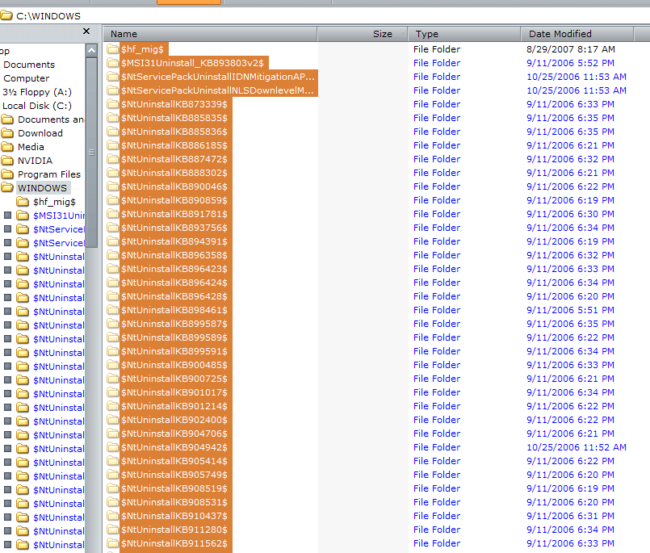Expand the first $NtService tree node
Viewport: 650px width, 553px height.
(x=8, y=229)
